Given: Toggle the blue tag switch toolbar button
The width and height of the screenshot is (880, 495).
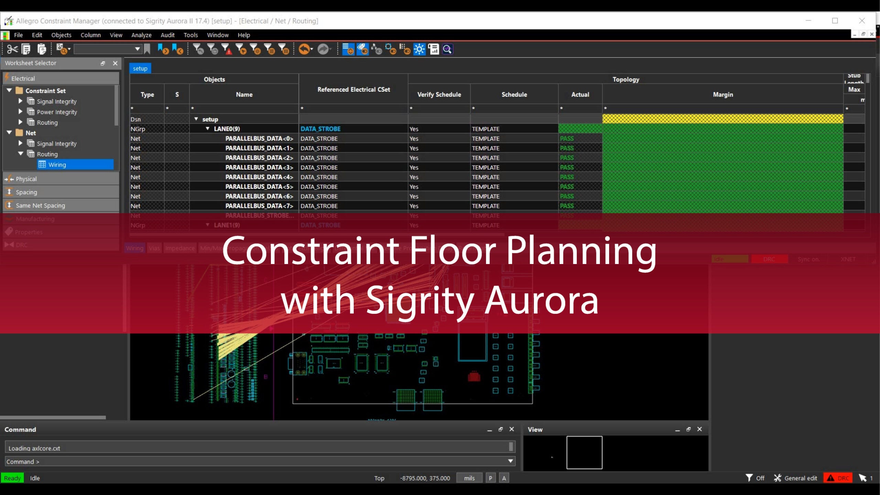Looking at the screenshot, I should click(363, 49).
